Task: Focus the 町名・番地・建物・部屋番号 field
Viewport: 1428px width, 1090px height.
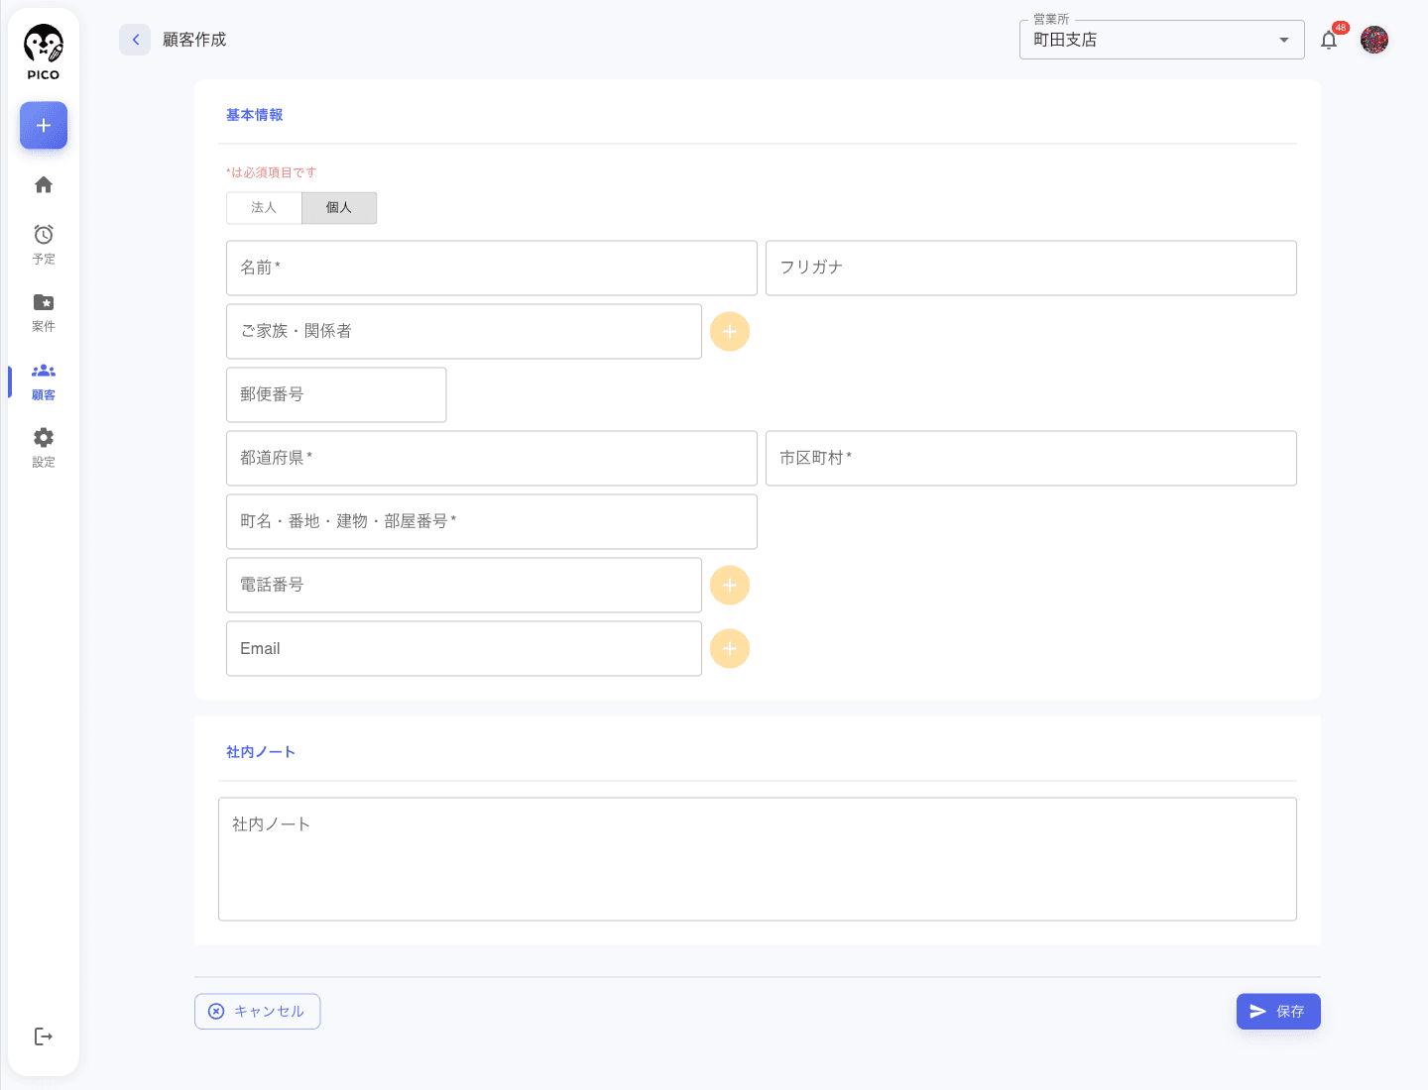Action: (492, 521)
